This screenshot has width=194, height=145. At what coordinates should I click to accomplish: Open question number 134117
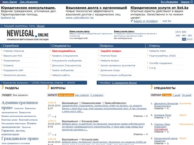(52, 121)
